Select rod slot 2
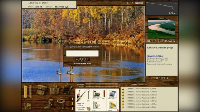The height and width of the screenshot is (112, 200). [72, 104]
